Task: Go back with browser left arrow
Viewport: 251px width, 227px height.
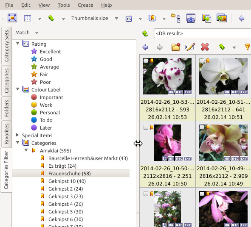Action: click(x=145, y=47)
